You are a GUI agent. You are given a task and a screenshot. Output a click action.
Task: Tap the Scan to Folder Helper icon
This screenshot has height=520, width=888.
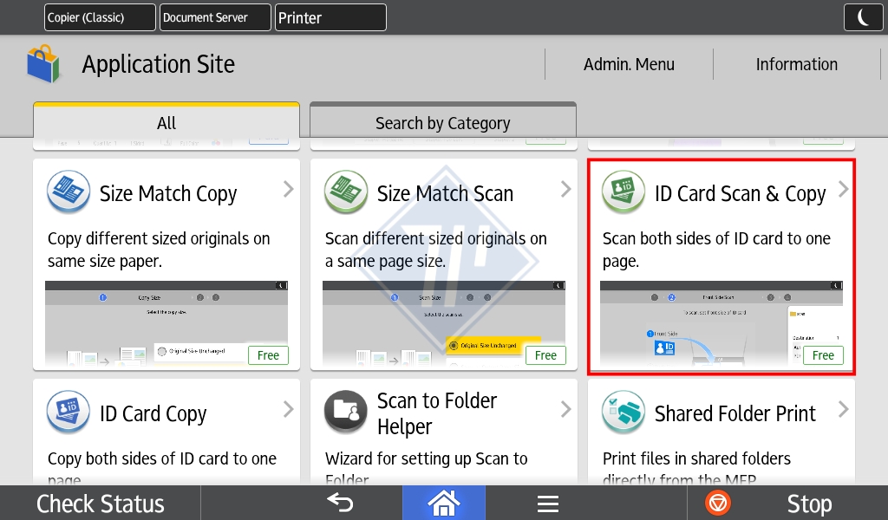pyautogui.click(x=345, y=413)
